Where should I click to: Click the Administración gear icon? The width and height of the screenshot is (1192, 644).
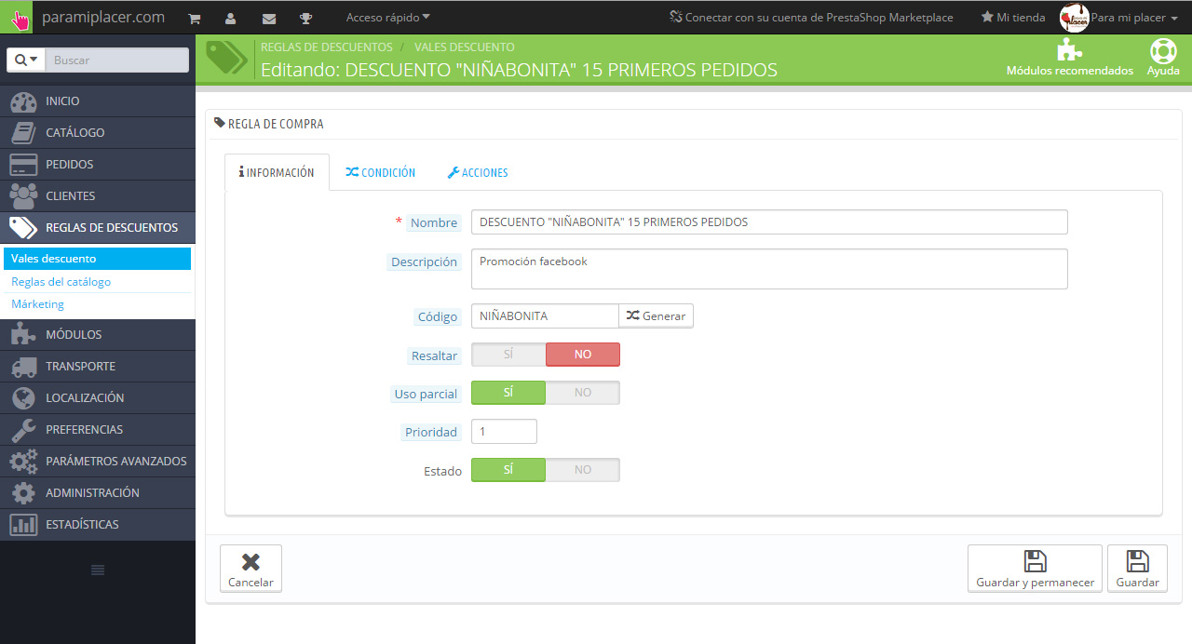[x=23, y=492]
